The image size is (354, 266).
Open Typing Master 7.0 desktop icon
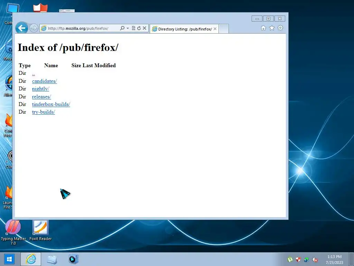13,232
